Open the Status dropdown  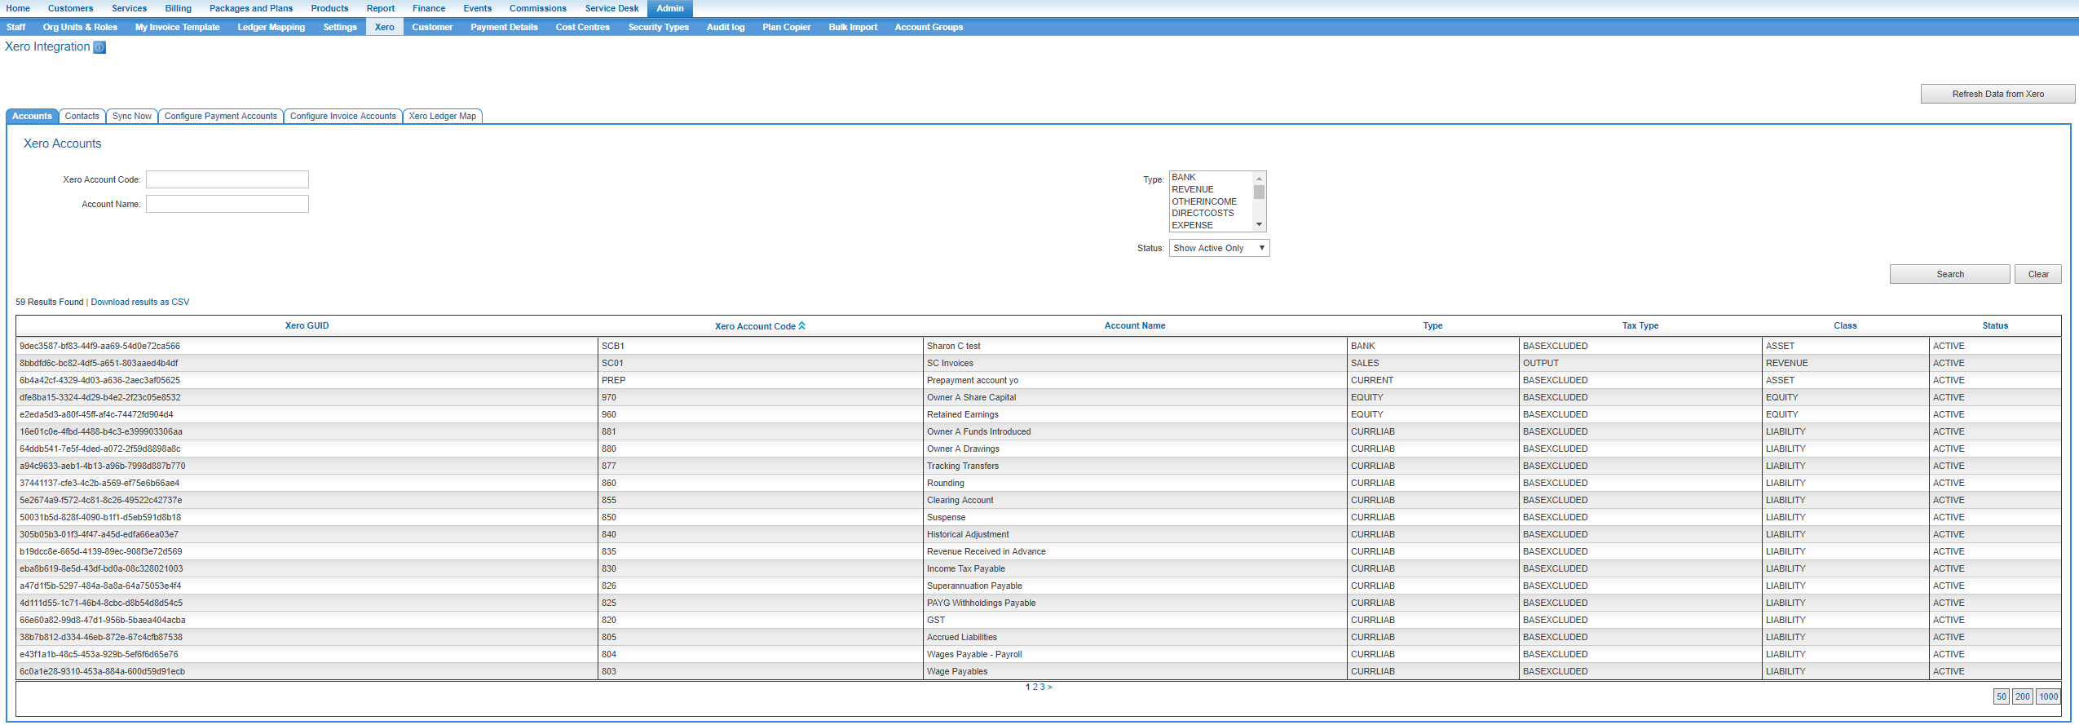pyautogui.click(x=1219, y=248)
